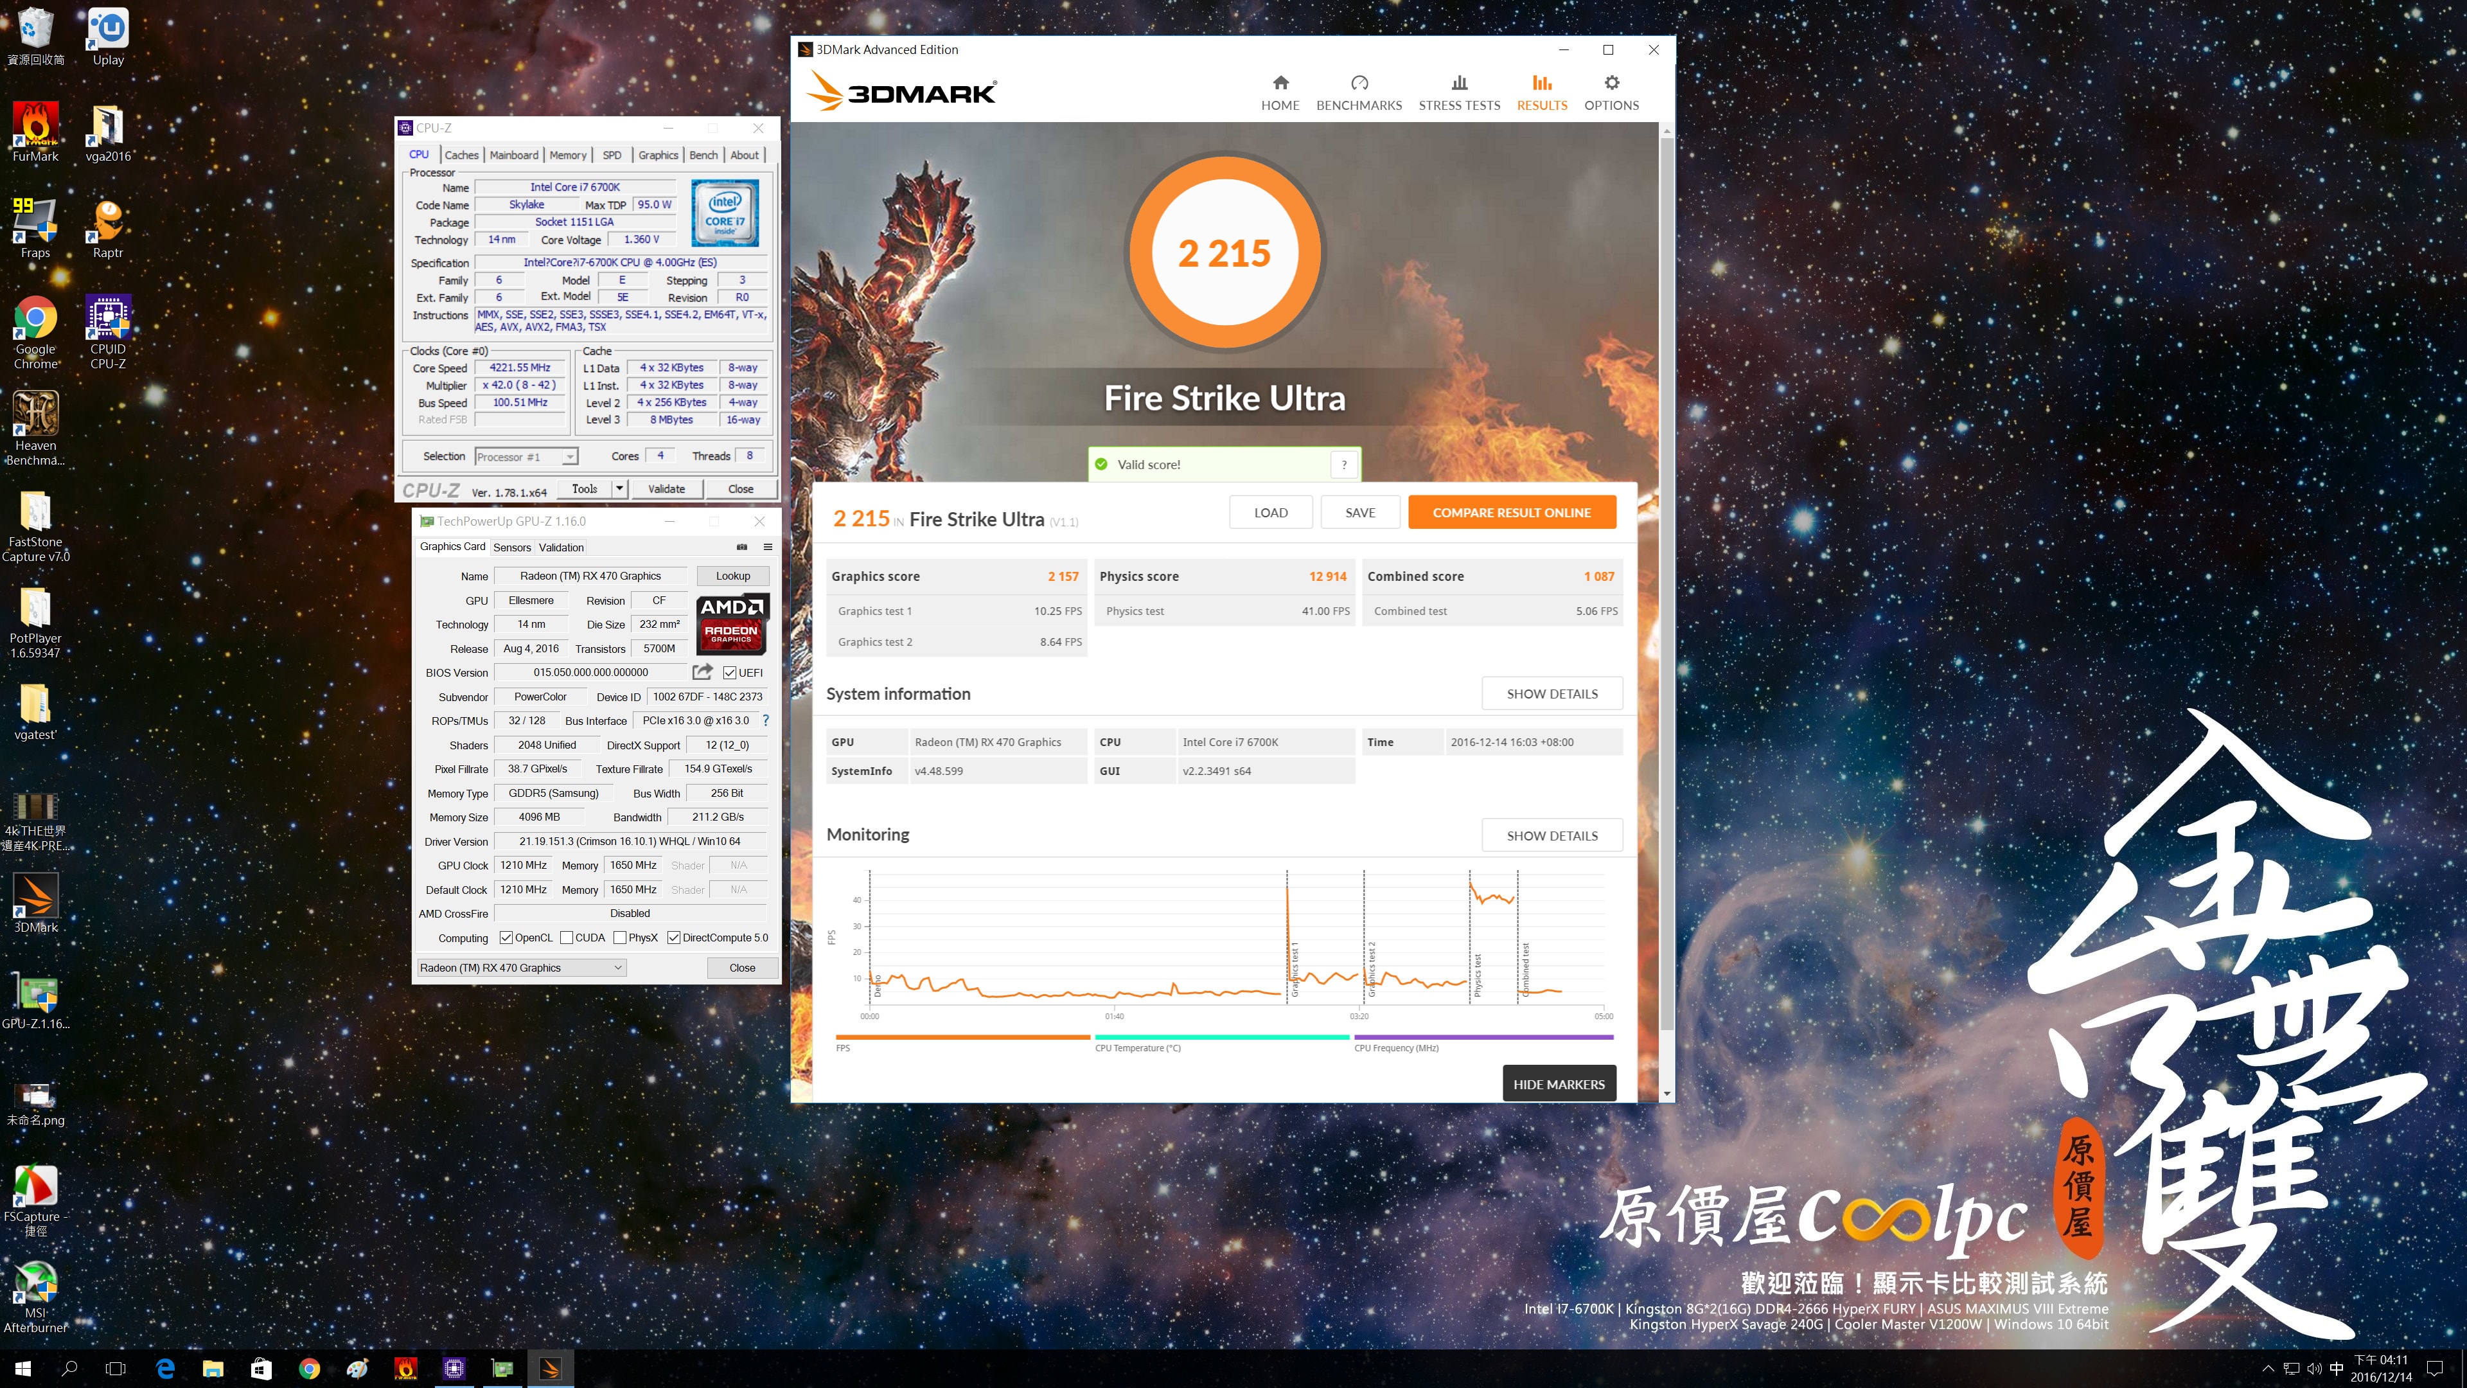Click Lookup button in GPU-Z
Viewport: 2467px width, 1388px height.
coord(732,576)
